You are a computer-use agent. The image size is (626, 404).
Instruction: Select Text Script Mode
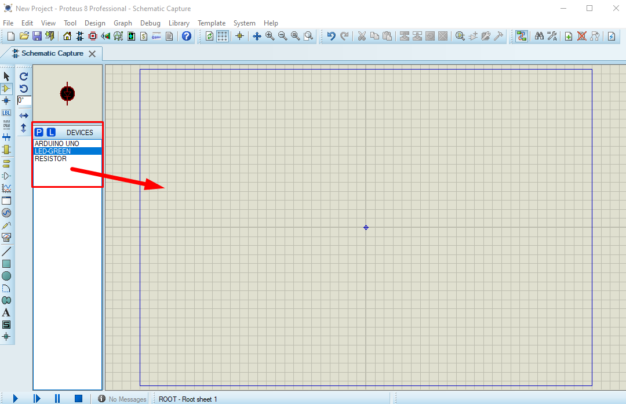(x=6, y=125)
